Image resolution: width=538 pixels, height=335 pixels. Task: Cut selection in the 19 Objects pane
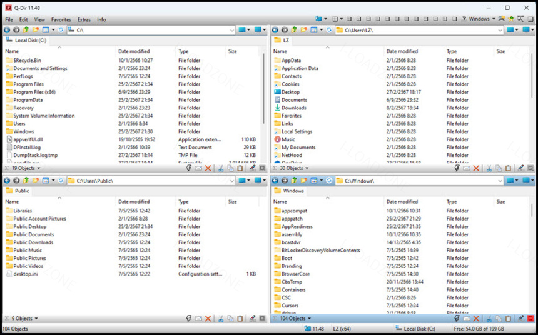click(221, 168)
